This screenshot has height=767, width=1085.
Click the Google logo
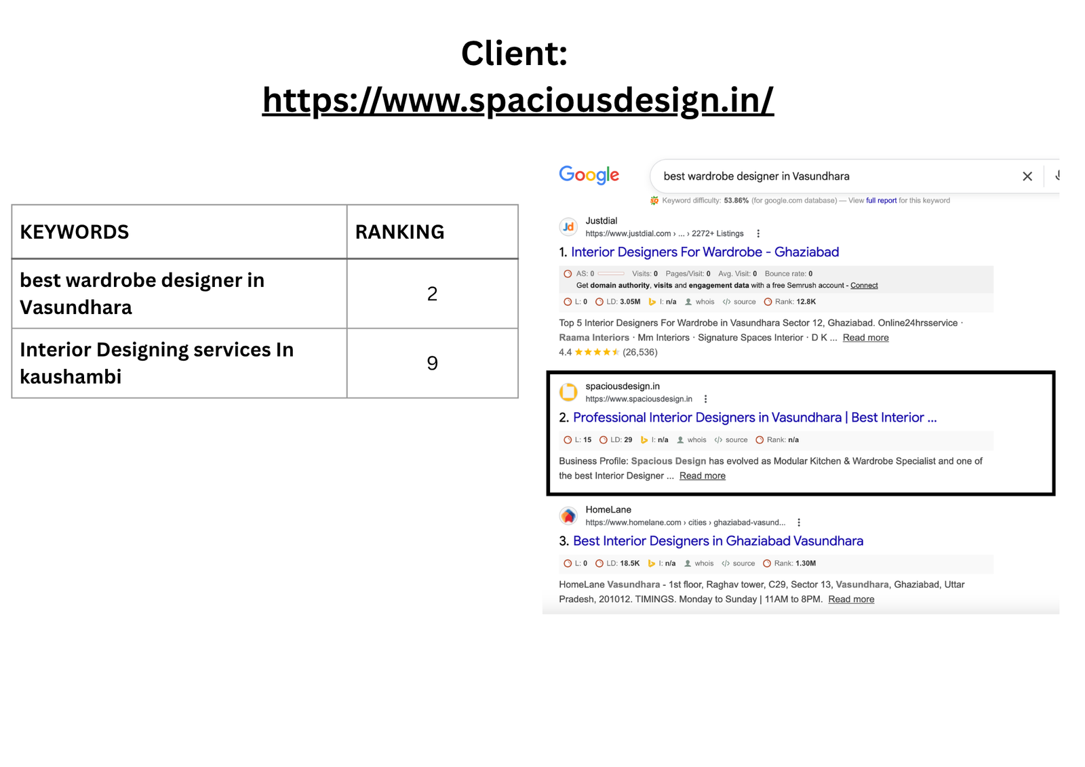pos(589,175)
